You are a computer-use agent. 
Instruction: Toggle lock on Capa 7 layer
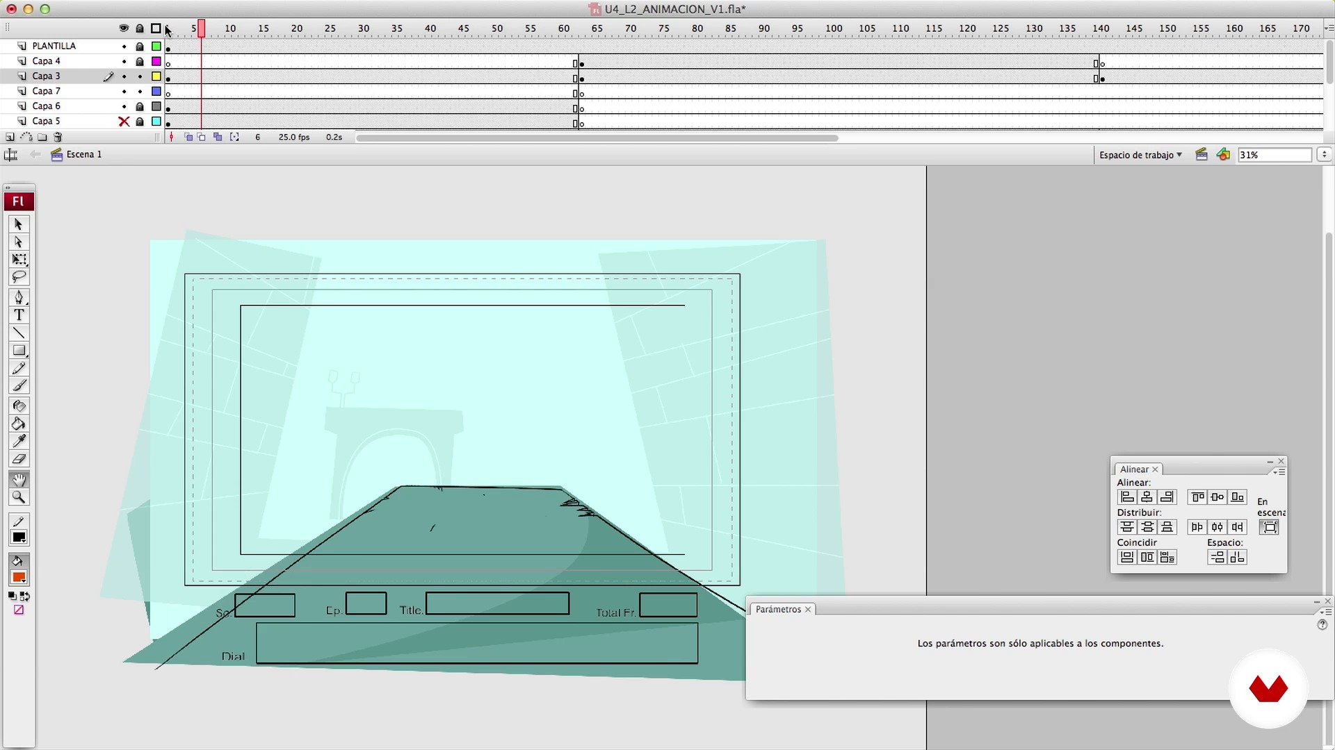click(140, 92)
